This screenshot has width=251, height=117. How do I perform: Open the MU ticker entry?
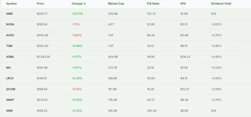[9, 68]
